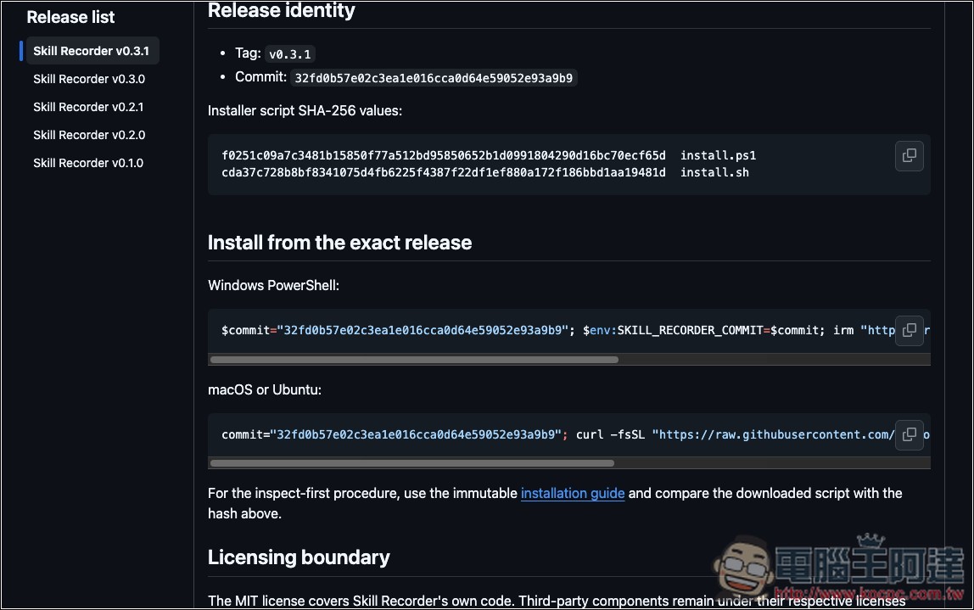The width and height of the screenshot is (974, 610).
Task: Click the install.ps1 hash line
Action: click(489, 155)
